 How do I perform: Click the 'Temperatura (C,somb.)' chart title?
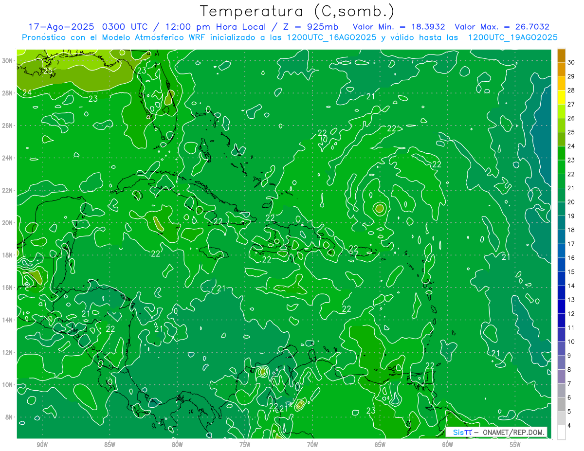coord(297,11)
